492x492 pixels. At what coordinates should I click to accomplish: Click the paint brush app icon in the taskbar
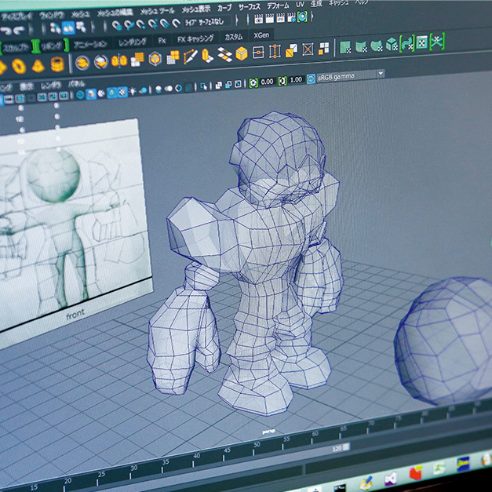point(366,483)
